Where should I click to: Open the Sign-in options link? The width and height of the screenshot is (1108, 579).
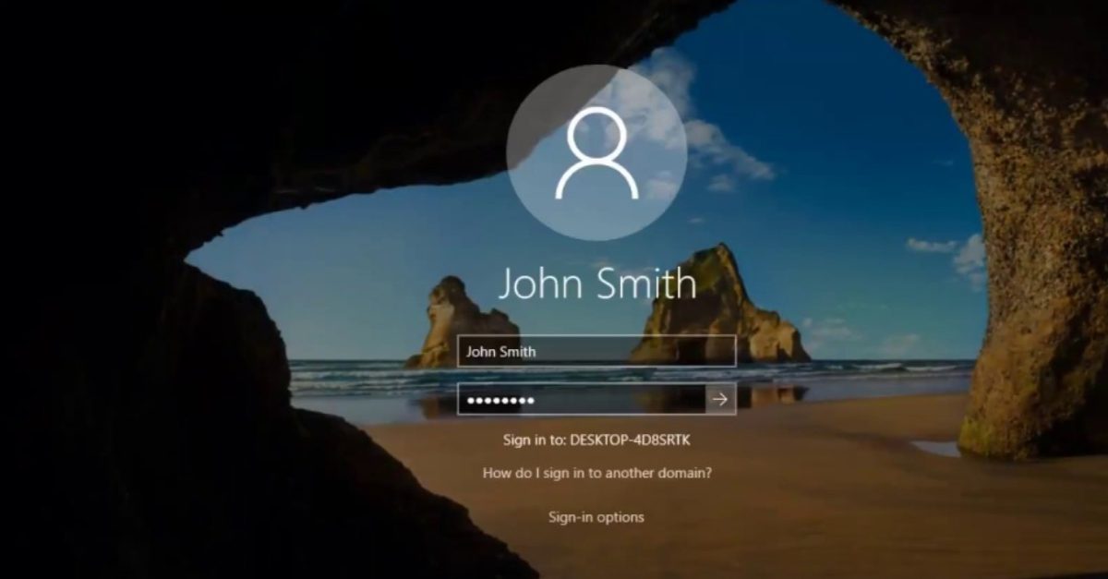(x=596, y=517)
